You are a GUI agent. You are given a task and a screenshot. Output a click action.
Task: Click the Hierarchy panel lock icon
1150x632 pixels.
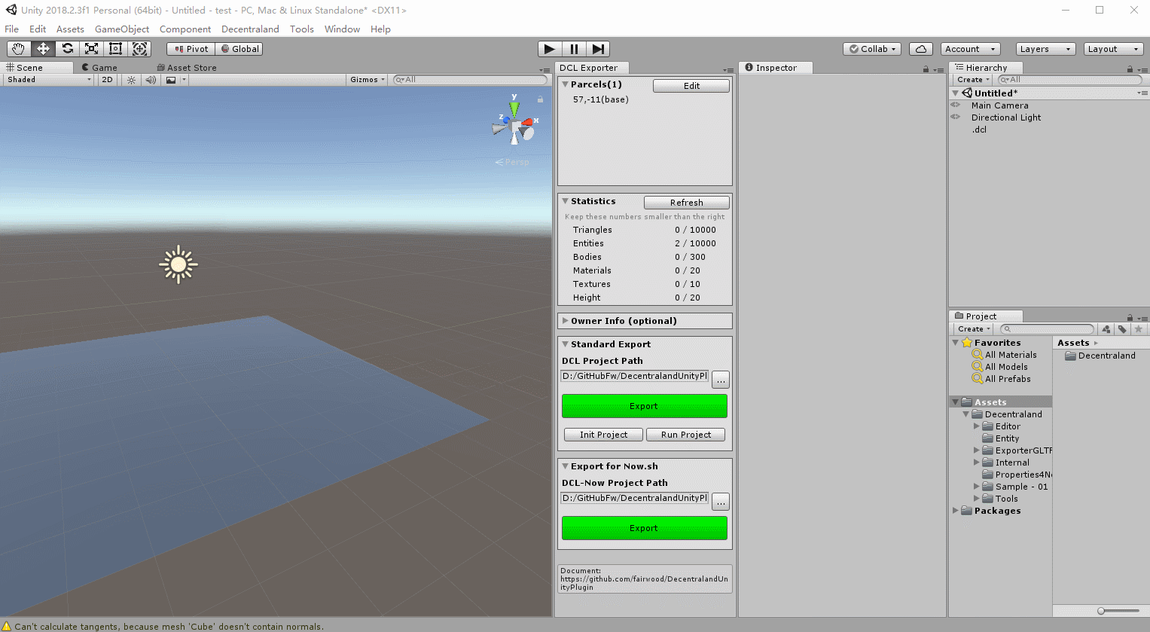[1130, 69]
